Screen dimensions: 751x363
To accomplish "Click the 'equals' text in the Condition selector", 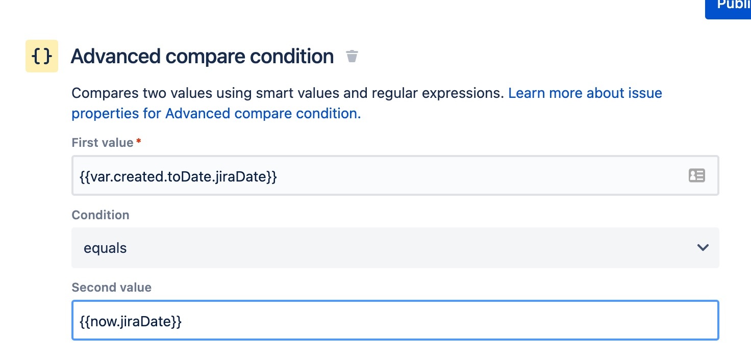I will tap(105, 248).
